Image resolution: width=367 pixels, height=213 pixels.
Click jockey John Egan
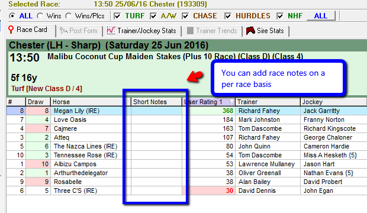[x=318, y=191]
